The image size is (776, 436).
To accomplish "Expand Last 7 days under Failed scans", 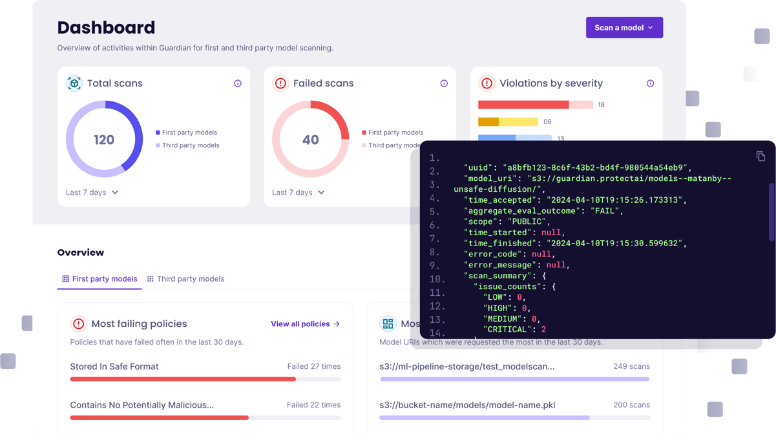I will click(x=298, y=192).
